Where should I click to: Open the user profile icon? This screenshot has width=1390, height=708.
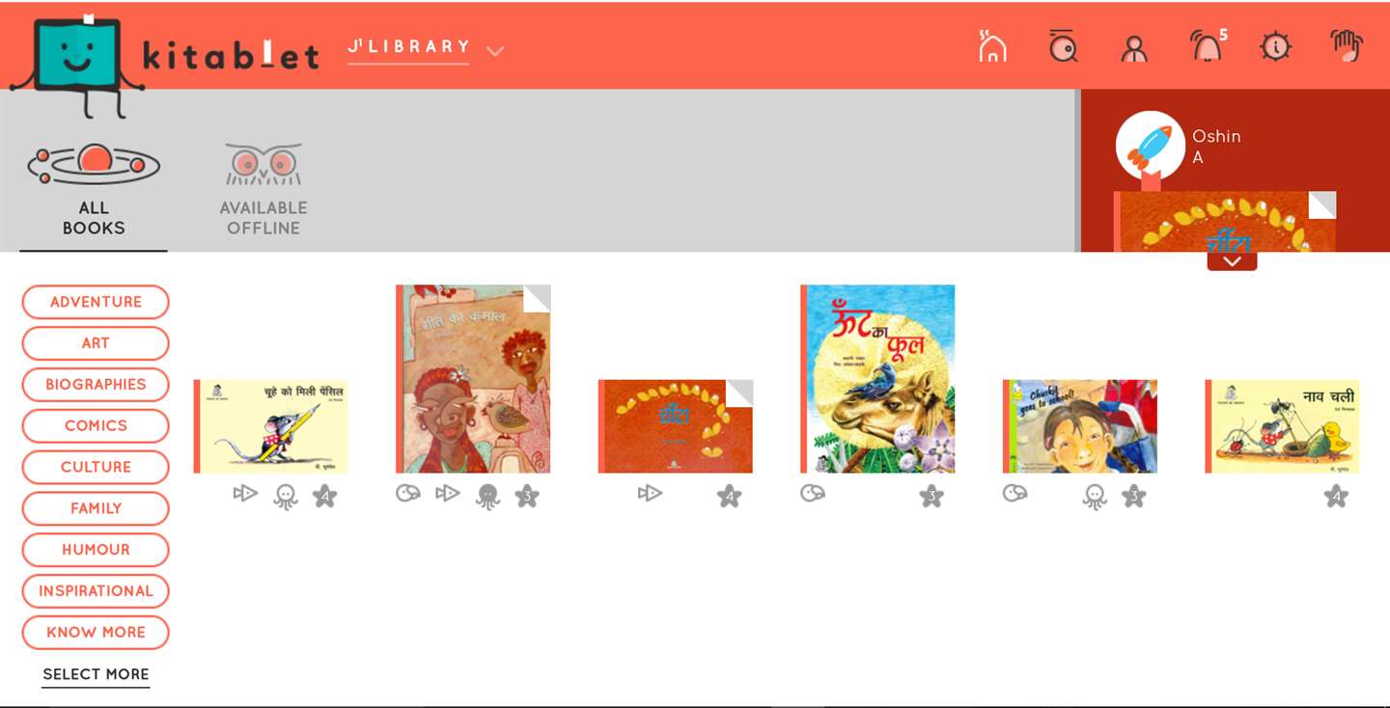[1134, 48]
